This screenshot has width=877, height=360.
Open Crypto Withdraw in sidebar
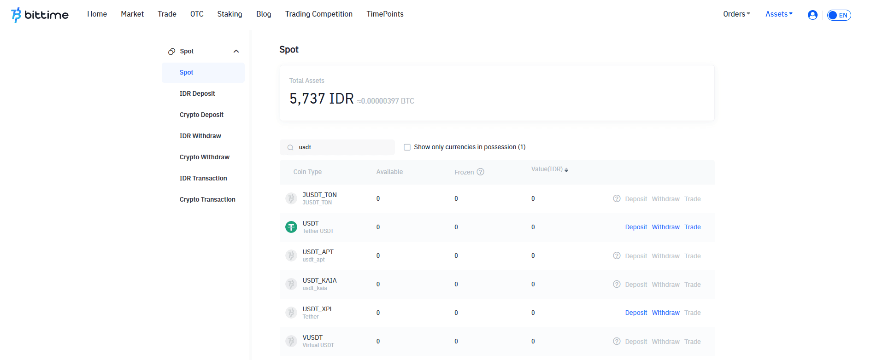204,157
